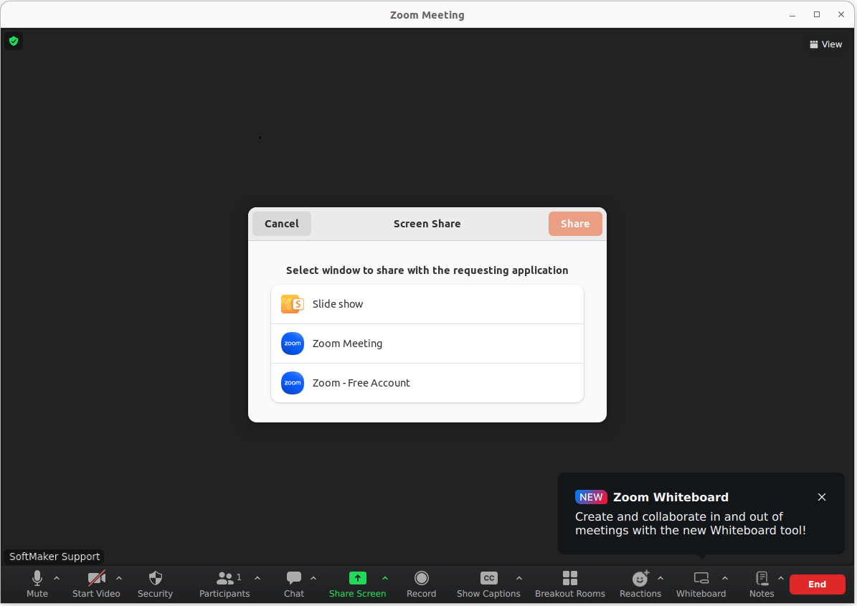
Task: Expand chat options arrow beside Chat
Action: [x=313, y=578]
